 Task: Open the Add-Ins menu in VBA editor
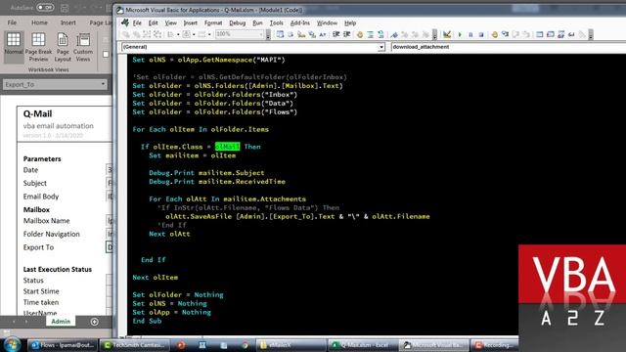click(x=300, y=23)
